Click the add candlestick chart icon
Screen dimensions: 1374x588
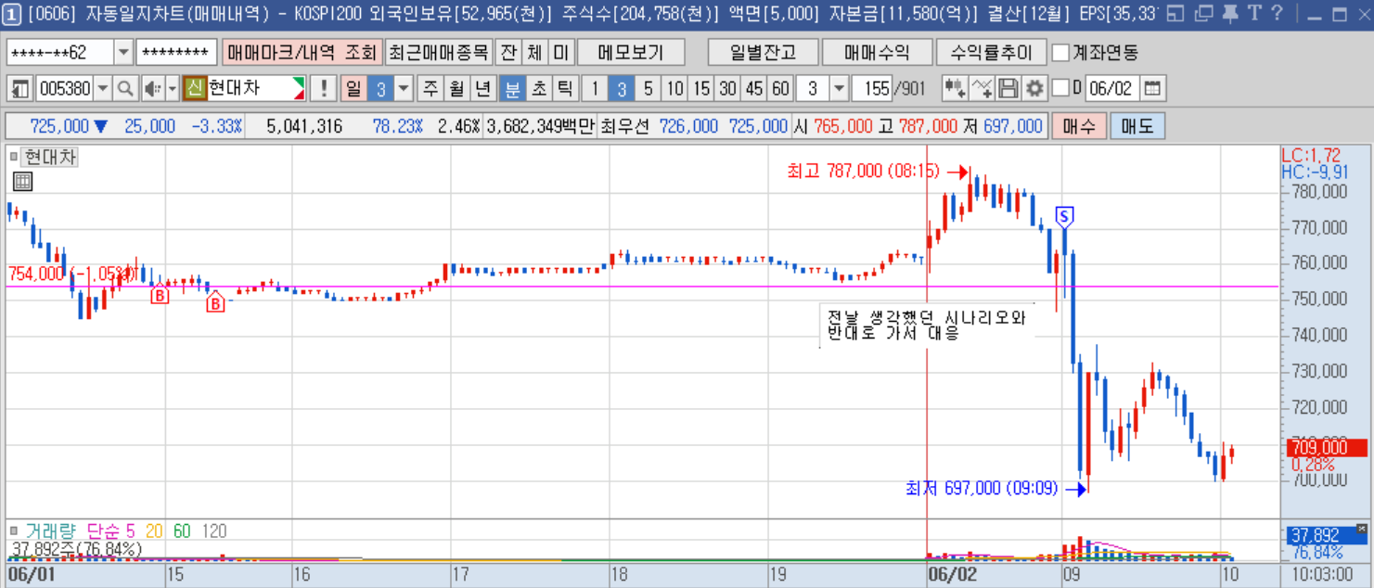(x=954, y=89)
